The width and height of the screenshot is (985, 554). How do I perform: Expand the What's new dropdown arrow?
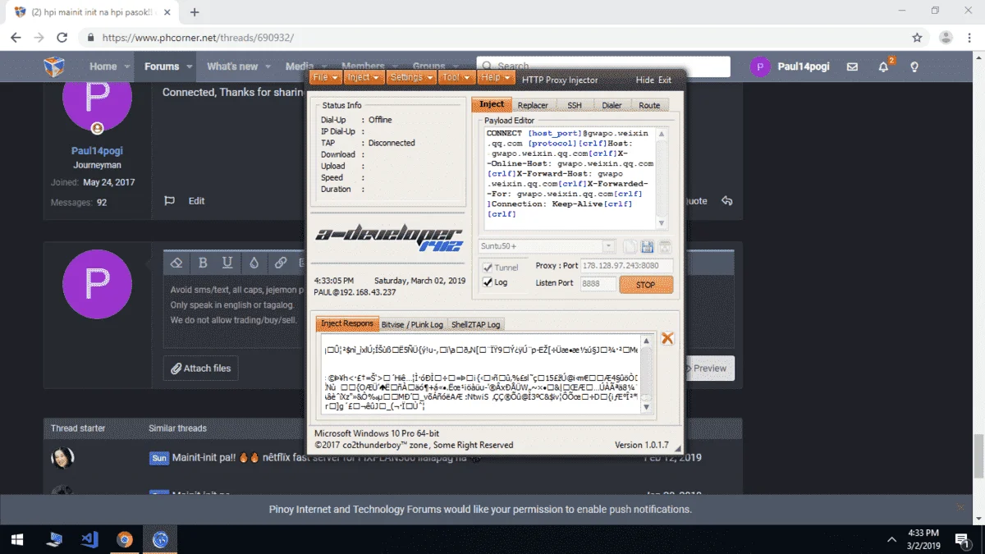[x=269, y=66]
